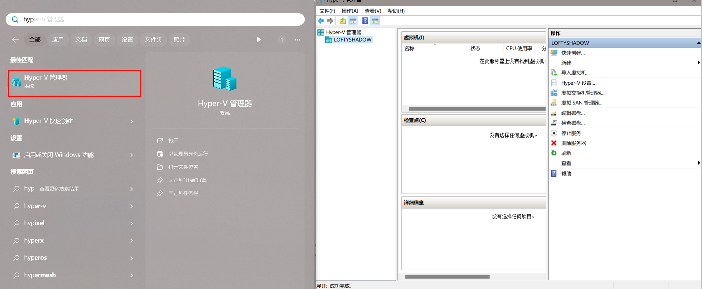Expand the hypixel suggestion chevron
This screenshot has height=289, width=702.
tap(132, 223)
